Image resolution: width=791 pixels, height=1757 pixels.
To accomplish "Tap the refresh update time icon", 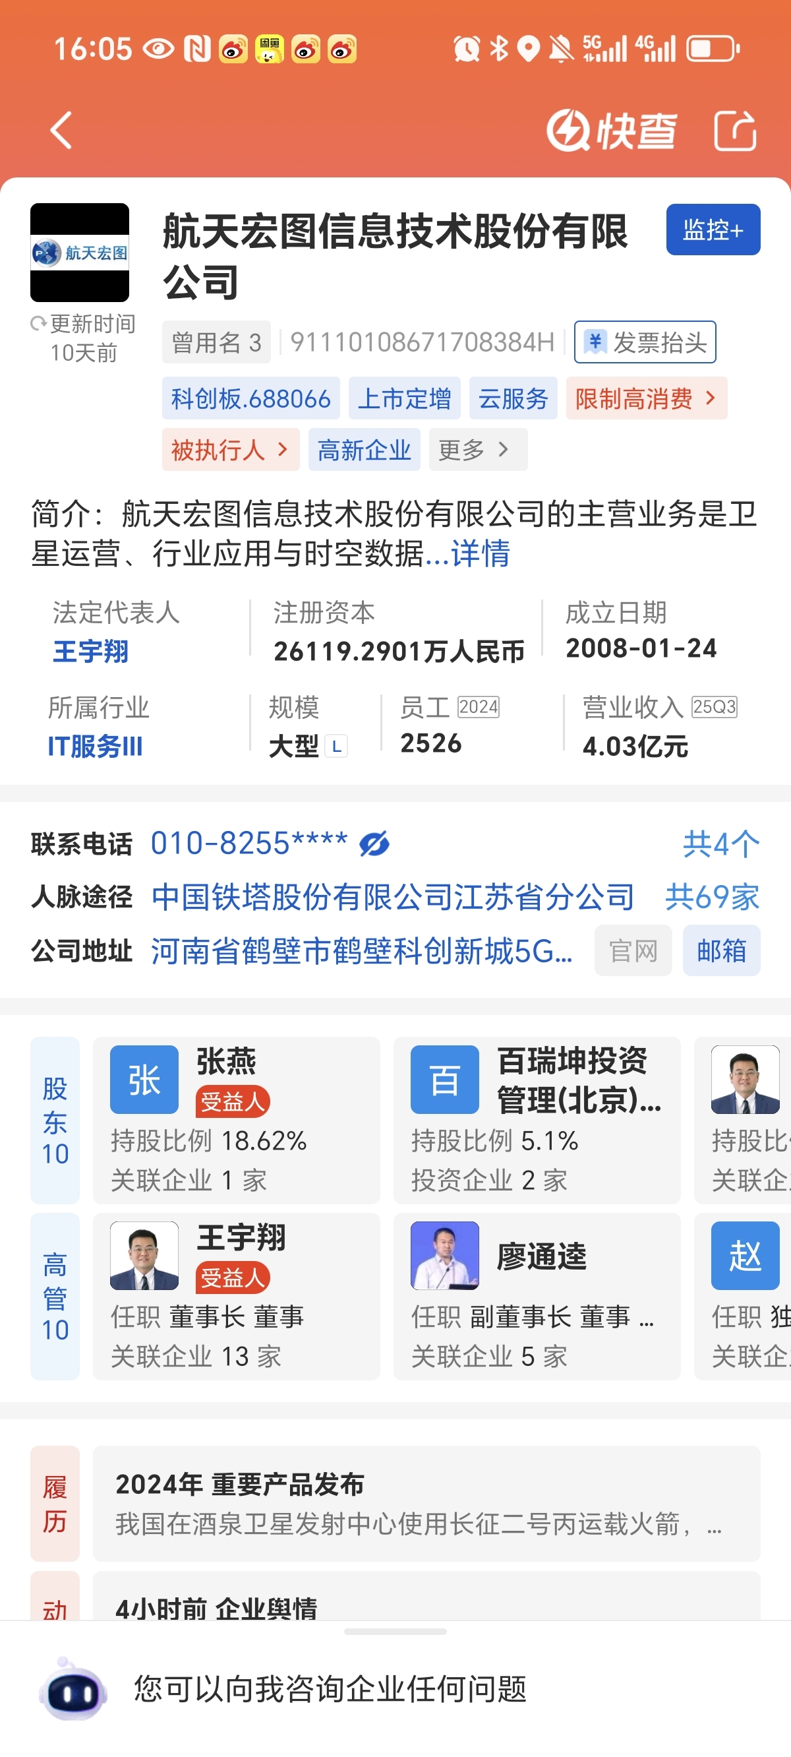I will (38, 323).
